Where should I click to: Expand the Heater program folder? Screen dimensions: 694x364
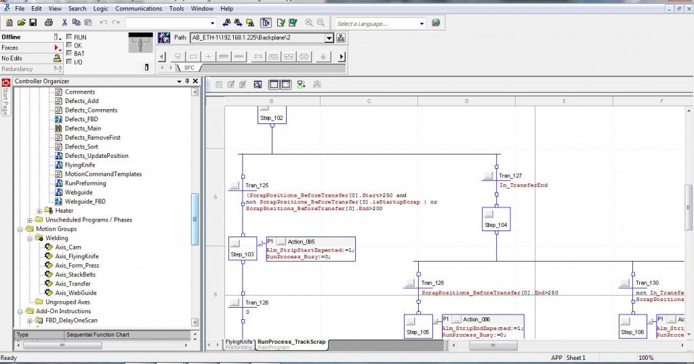click(39, 211)
